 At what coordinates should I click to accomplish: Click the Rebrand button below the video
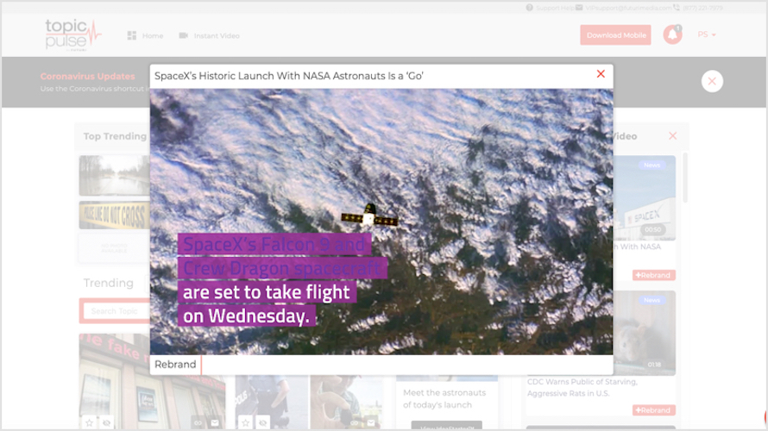175,365
